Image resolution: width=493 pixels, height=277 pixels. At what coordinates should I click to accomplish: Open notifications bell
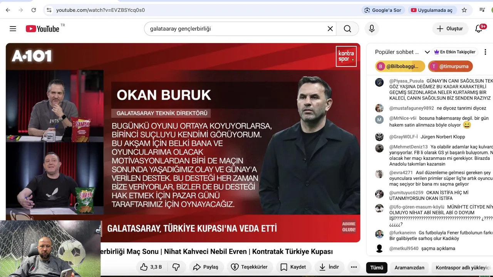tap(479, 28)
